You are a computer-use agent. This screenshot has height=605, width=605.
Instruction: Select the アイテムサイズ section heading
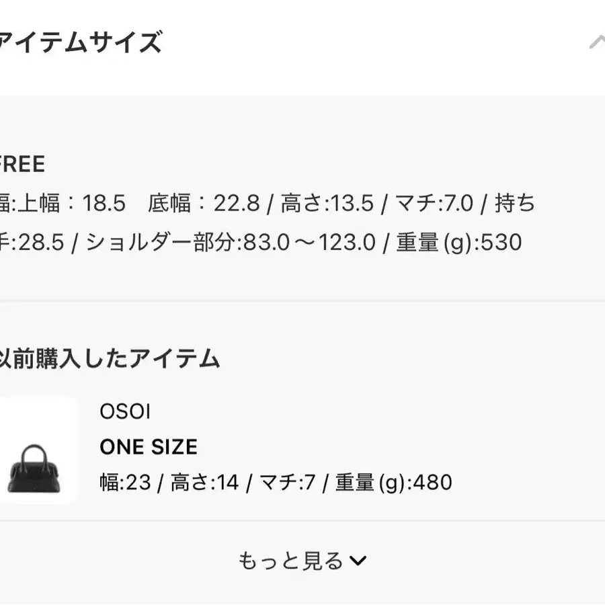(79, 42)
